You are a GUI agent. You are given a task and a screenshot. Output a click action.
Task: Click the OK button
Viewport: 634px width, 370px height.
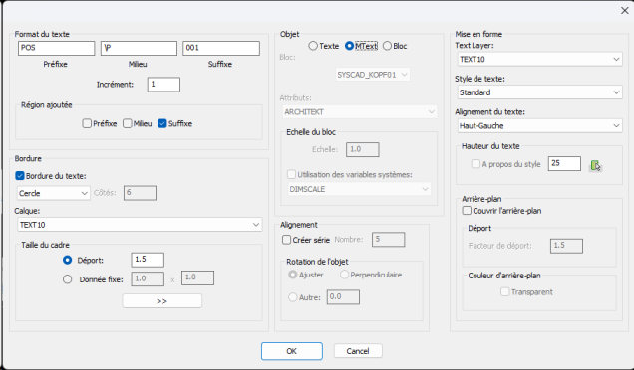[x=291, y=351]
